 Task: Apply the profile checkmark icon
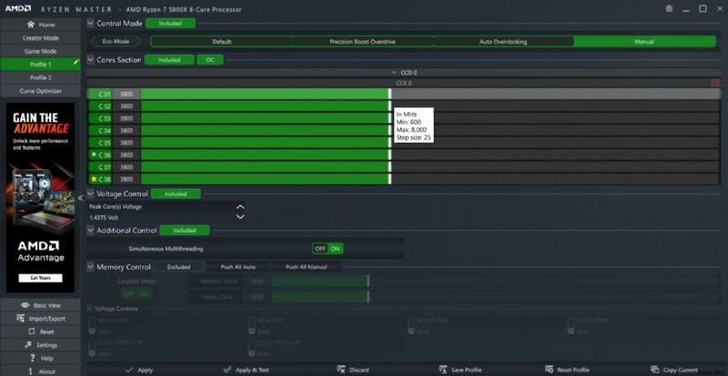[x=129, y=370]
